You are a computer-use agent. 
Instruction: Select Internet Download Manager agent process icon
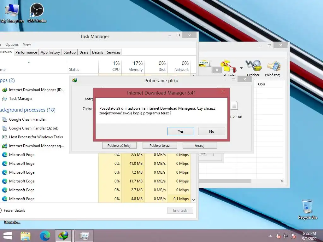click(x=4, y=146)
